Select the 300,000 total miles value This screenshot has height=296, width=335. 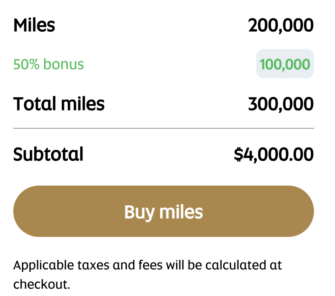pyautogui.click(x=281, y=104)
